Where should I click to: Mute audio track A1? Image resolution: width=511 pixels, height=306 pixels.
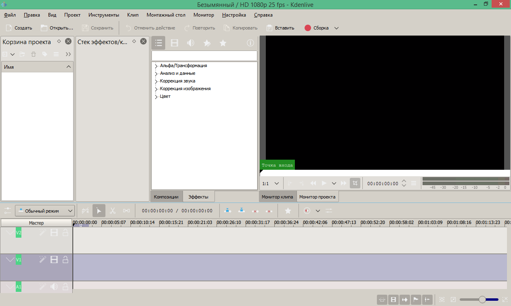click(54, 287)
